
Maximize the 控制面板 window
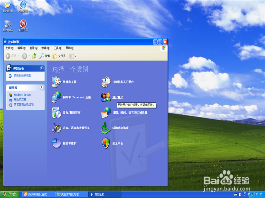pyautogui.click(x=160, y=42)
